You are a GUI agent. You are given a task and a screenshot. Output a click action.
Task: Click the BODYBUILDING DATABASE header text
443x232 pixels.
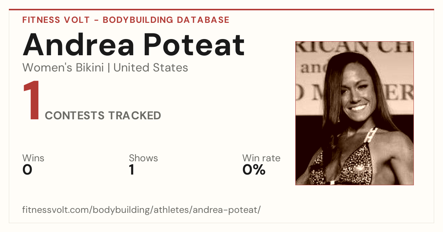(166, 20)
